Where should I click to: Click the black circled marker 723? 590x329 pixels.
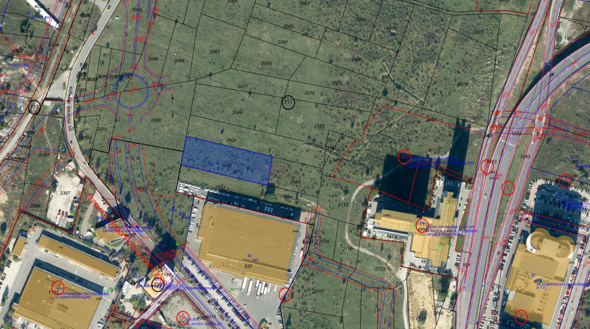[34, 107]
